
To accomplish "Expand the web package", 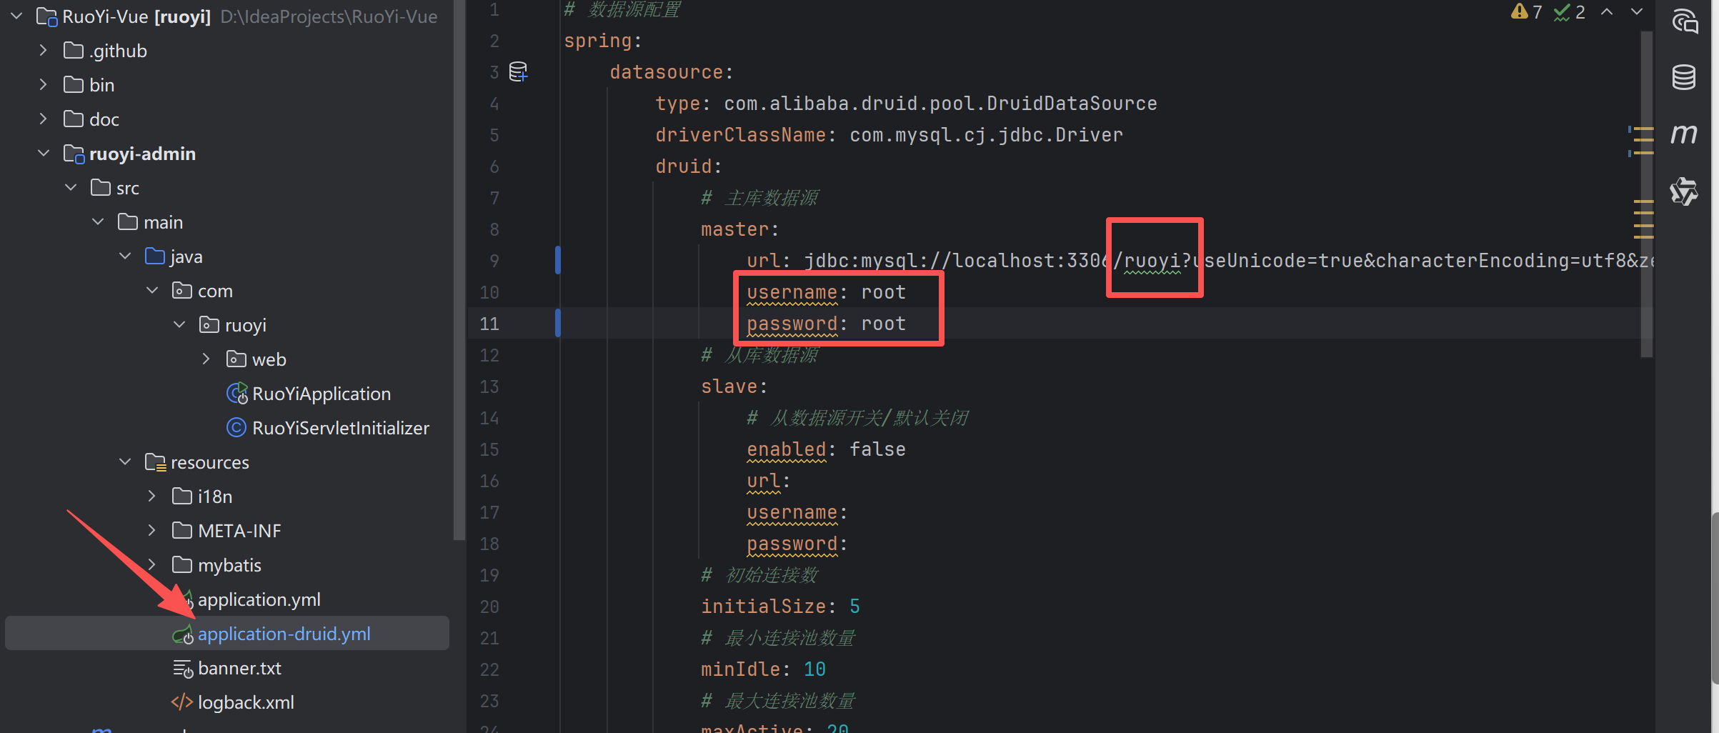I will click(206, 359).
